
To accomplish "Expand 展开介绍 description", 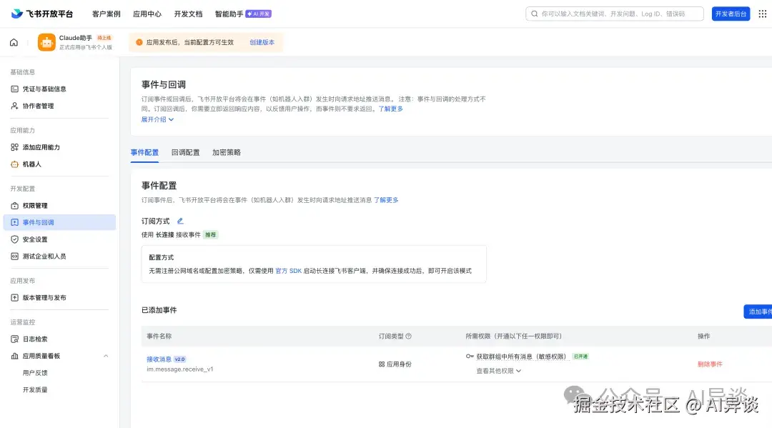I will tap(157, 119).
